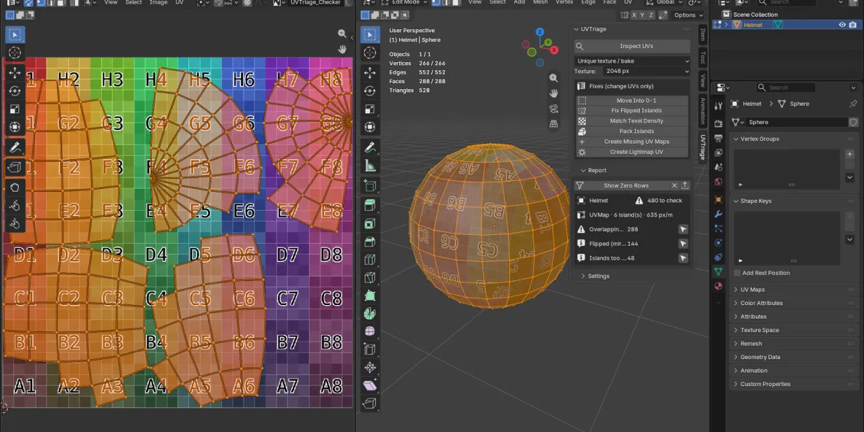Open Unique texture / bake dropdown
Image resolution: width=864 pixels, height=432 pixels.
point(632,61)
